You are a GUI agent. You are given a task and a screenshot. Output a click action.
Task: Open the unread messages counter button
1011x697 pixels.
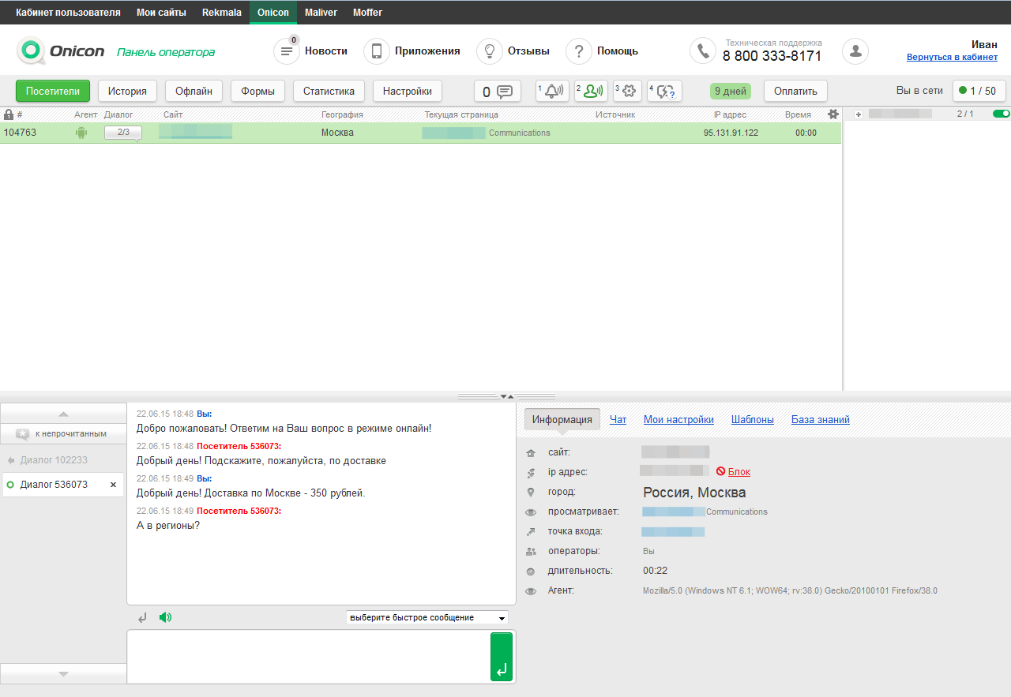[497, 92]
